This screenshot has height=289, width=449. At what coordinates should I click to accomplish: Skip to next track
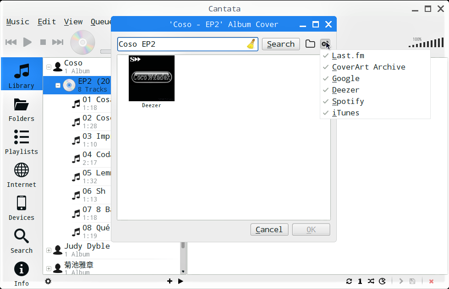(58, 42)
